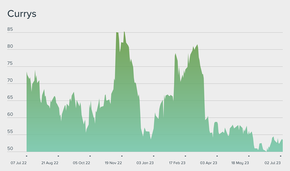
Task: Select the 07 Jul 22 date label
Action: tap(18, 163)
